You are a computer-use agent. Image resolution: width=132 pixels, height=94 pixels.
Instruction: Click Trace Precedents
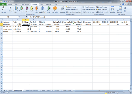coord(89,7)
